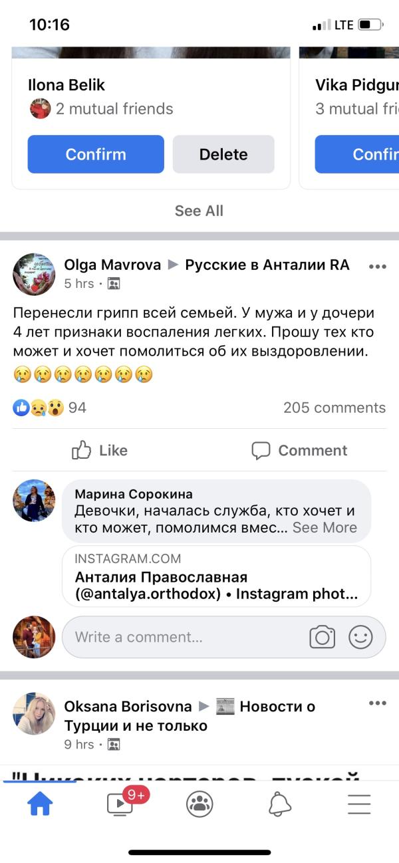Like Olga Mavrova's post
The image size is (399, 863).
click(x=100, y=450)
